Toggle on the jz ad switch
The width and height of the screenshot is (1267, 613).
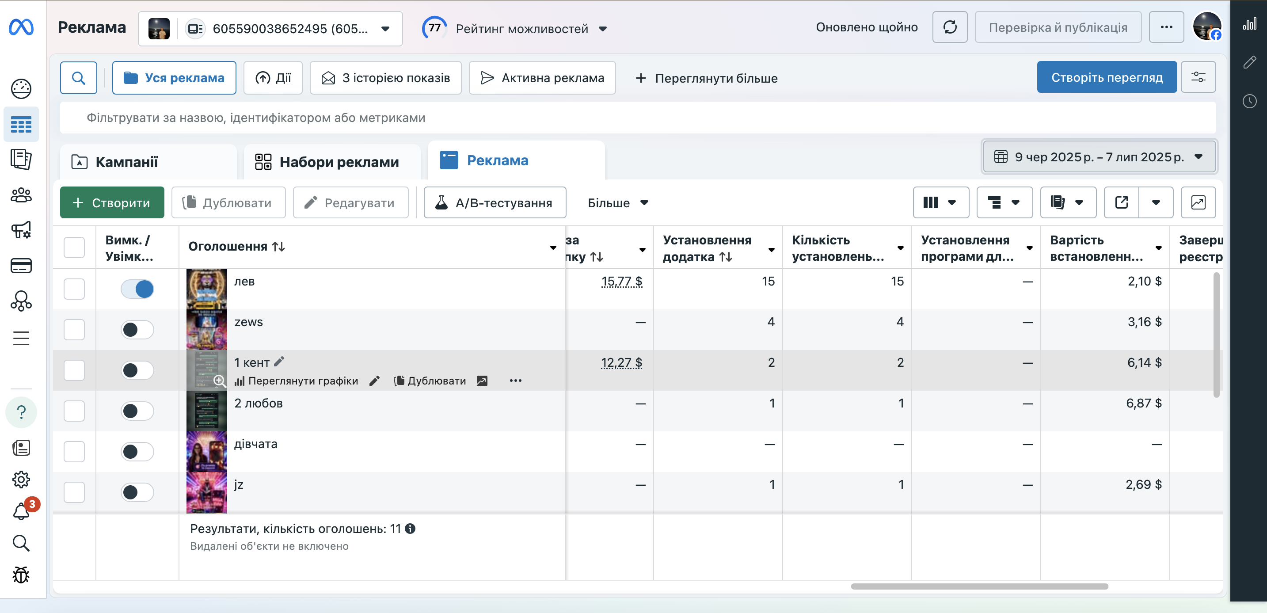point(137,492)
